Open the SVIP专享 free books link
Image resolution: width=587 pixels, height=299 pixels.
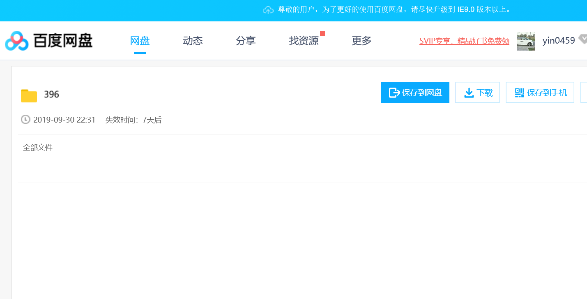tap(464, 41)
